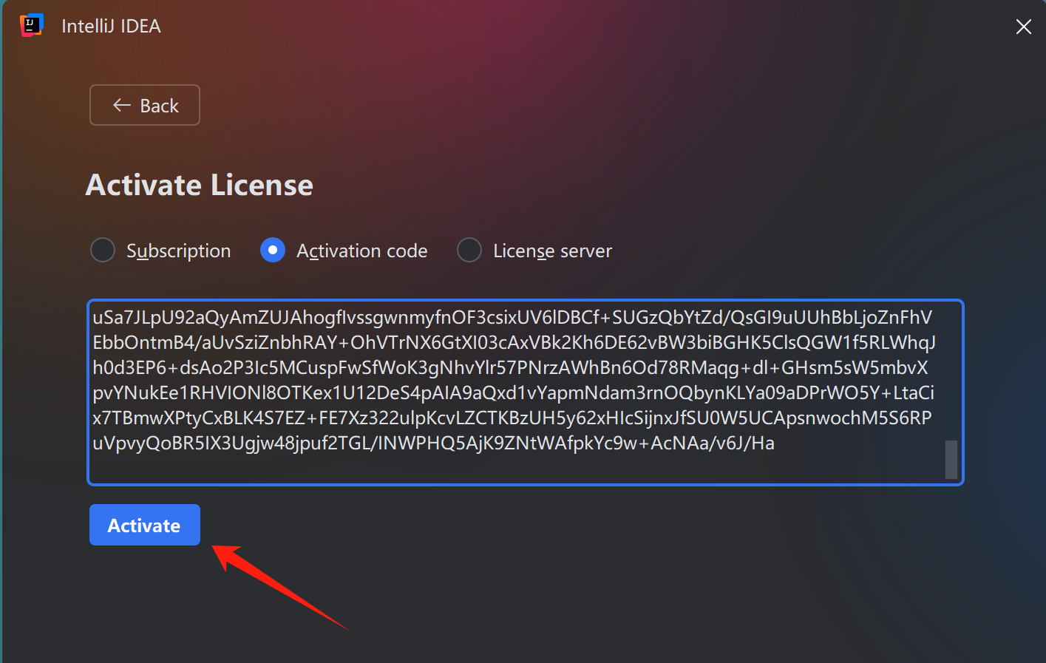Place cursor in line starting h0d3EP6
Viewport: 1046px width, 663px height.
[x=510, y=367]
